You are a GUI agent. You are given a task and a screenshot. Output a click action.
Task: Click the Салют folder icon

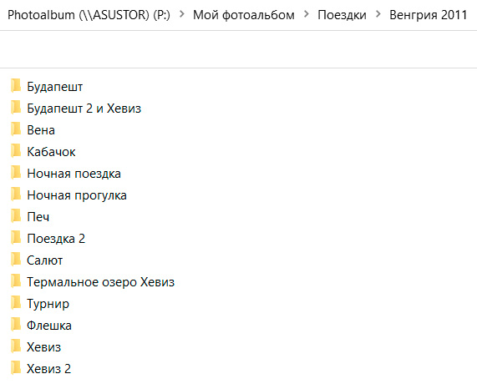point(16,260)
